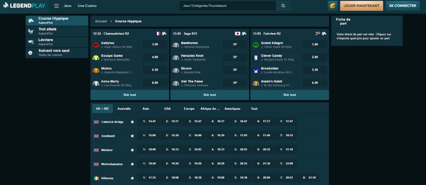This screenshot has width=426, height=185.
Task: Select Course Hippique in the sidebar
Action: point(57,21)
